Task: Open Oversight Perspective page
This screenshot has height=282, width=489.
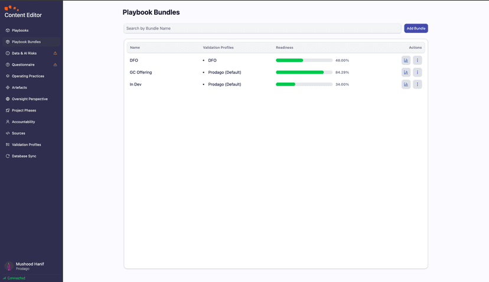Action: (30, 99)
